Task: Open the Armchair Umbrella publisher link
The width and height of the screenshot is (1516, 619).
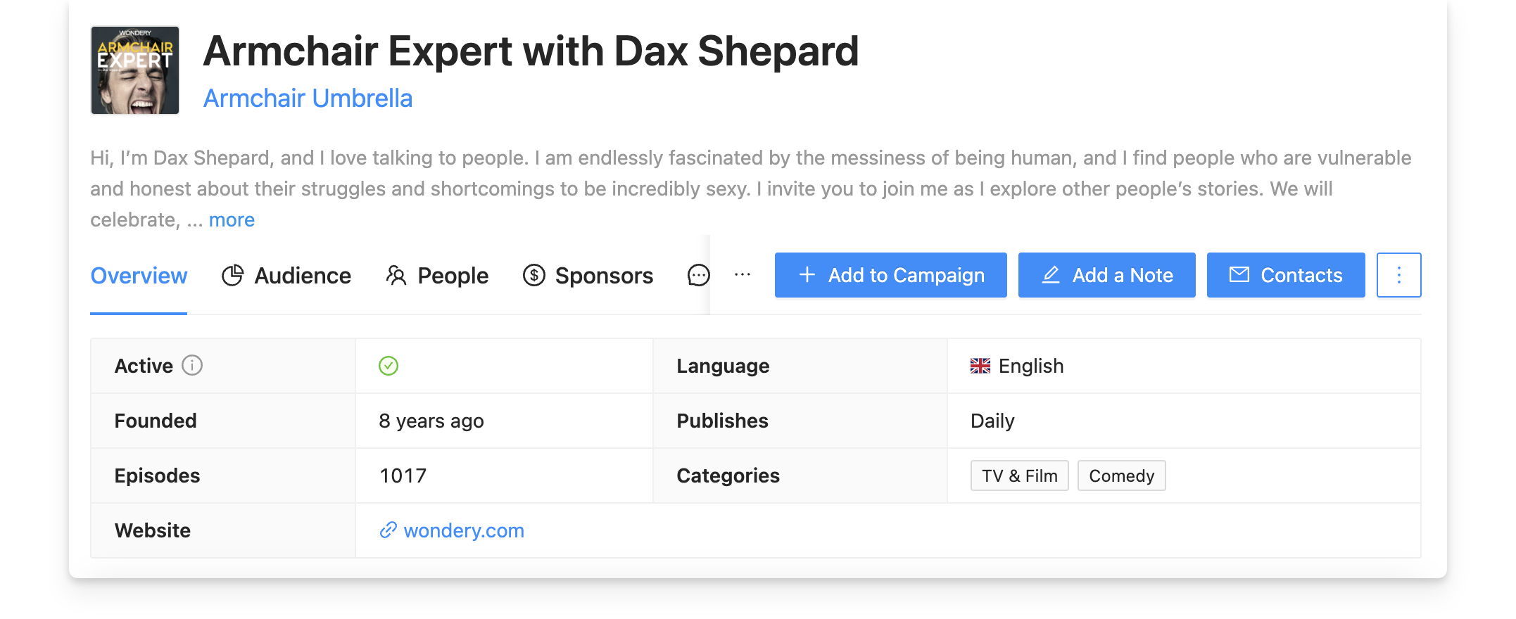Action: tap(308, 98)
